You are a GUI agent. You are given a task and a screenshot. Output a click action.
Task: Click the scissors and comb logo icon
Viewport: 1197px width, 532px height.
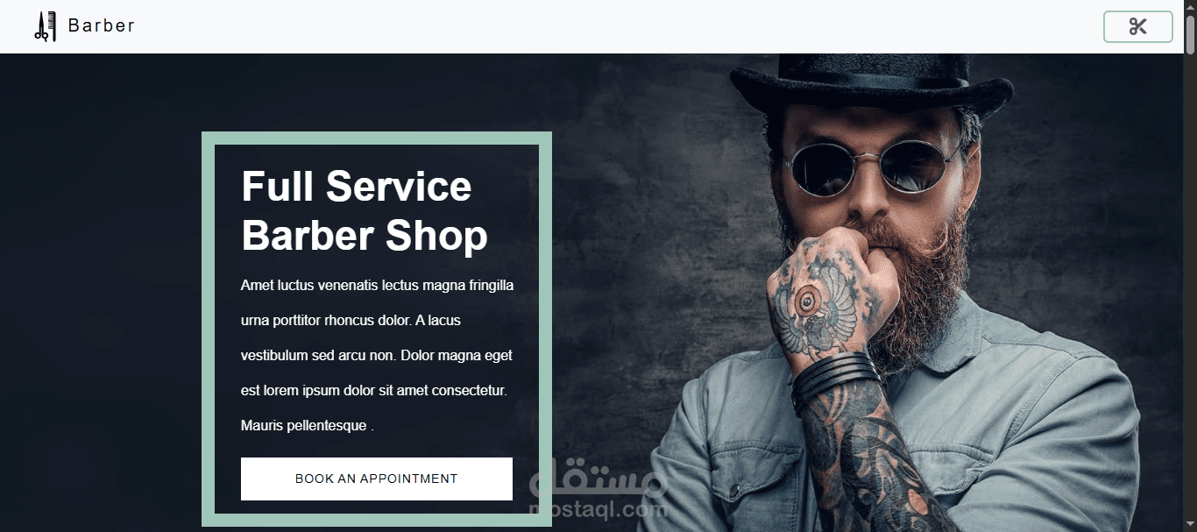(x=46, y=26)
